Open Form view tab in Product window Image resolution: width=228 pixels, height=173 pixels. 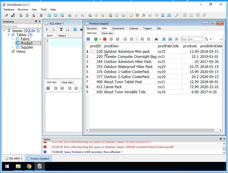coord(107,33)
